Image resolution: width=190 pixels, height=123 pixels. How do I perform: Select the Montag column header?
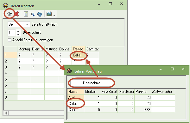[x=24, y=49]
